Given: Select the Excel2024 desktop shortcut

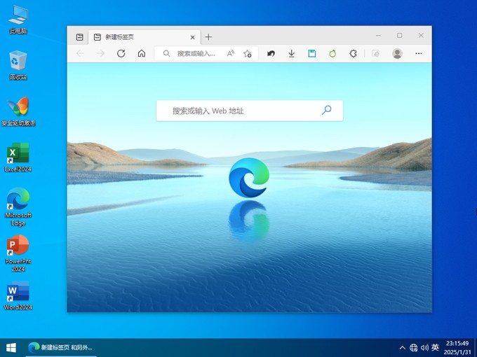Looking at the screenshot, I should coord(18,157).
